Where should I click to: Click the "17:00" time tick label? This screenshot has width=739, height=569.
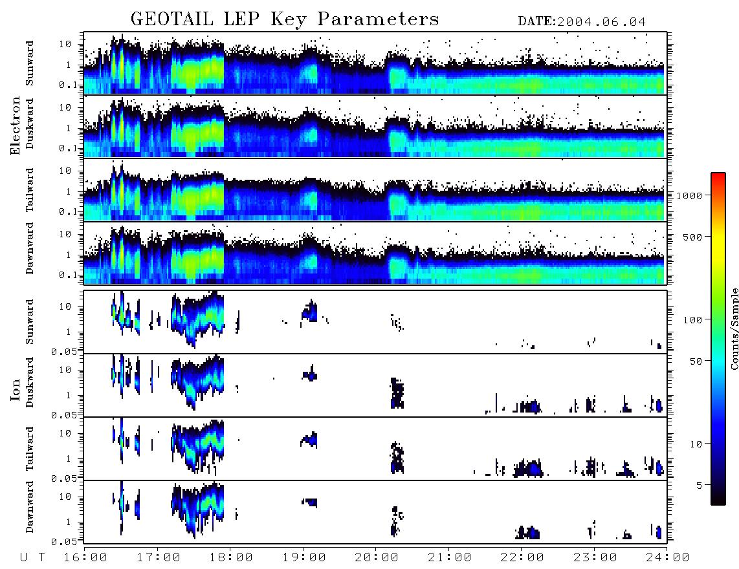159,558
